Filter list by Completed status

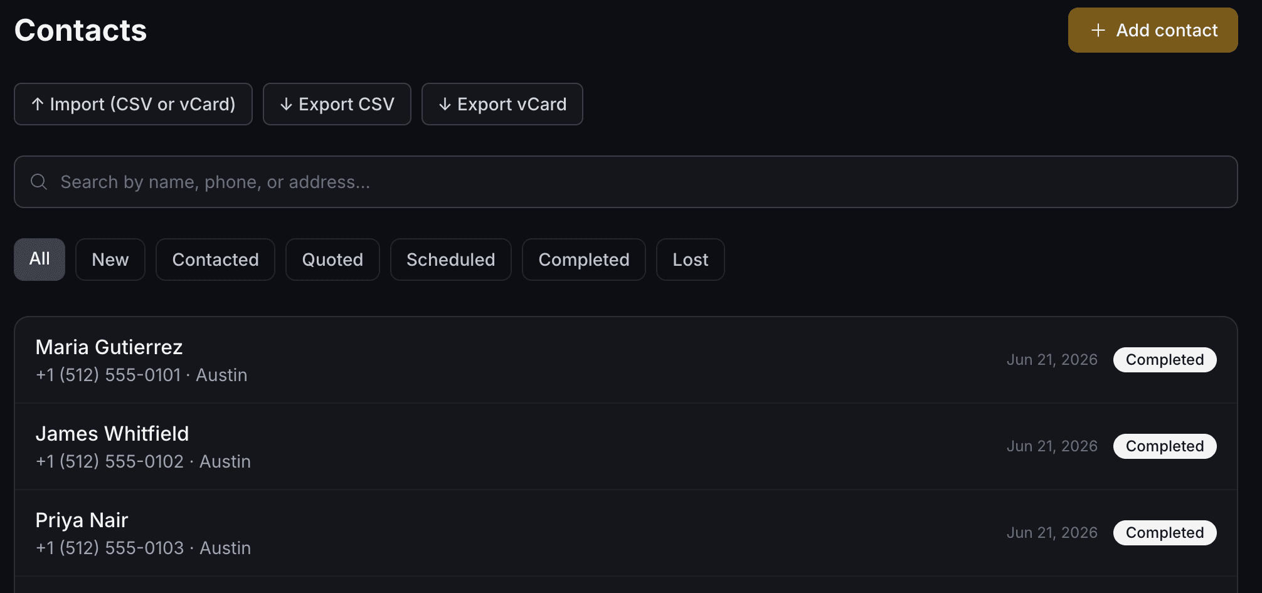(583, 260)
